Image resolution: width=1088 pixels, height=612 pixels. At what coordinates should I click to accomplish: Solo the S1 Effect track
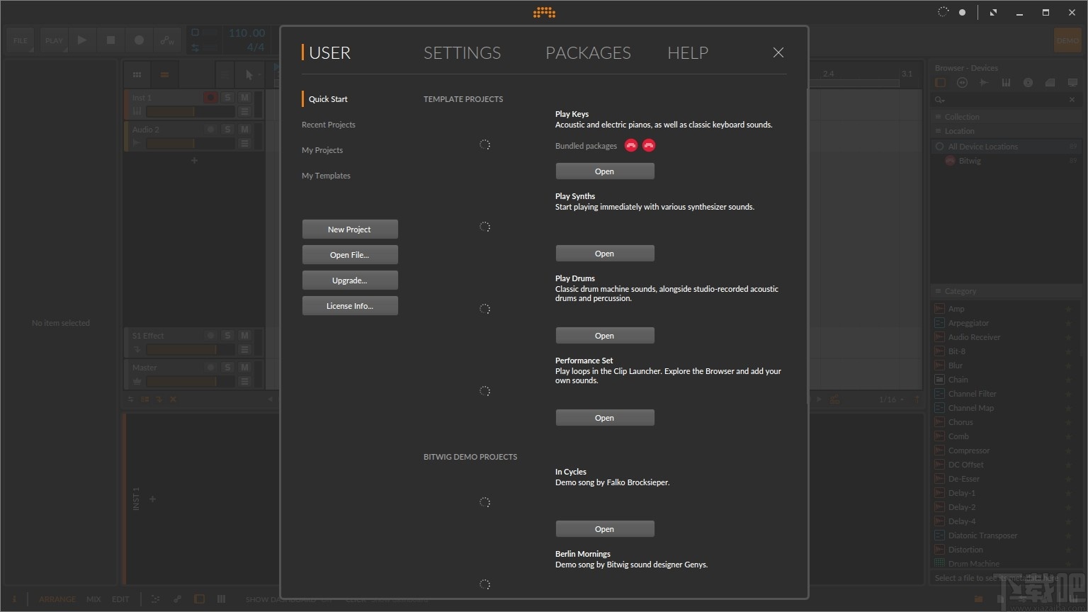[x=227, y=336]
